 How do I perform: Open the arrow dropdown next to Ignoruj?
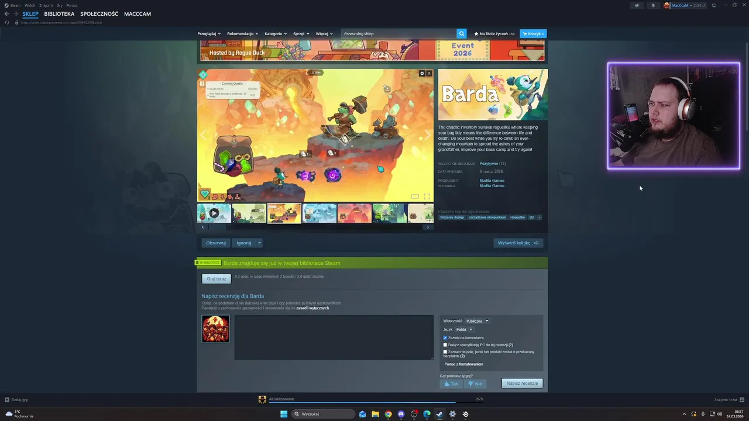[259, 243]
